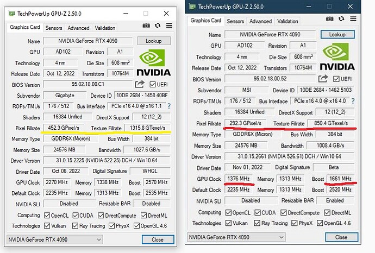Select the Graphics Card tab in the MSI window
This screenshot has height=253, width=375.
point(206,21)
